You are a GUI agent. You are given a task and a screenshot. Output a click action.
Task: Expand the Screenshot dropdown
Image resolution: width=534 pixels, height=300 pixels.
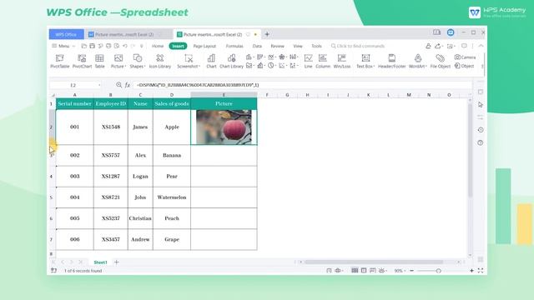point(189,67)
